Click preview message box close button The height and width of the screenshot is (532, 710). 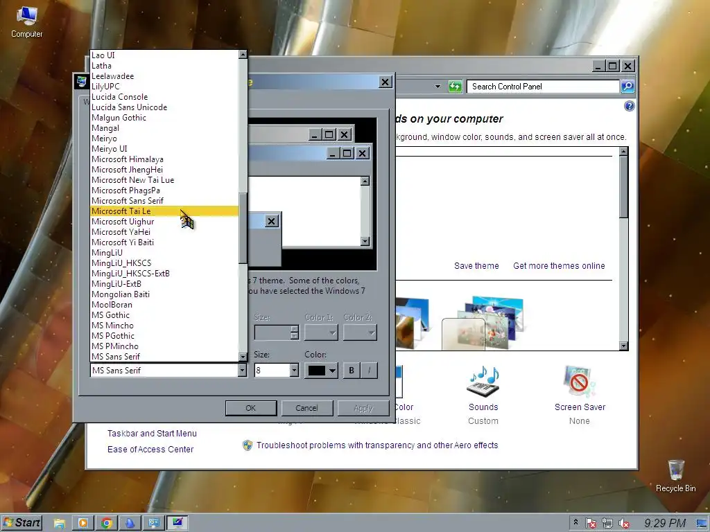[271, 221]
